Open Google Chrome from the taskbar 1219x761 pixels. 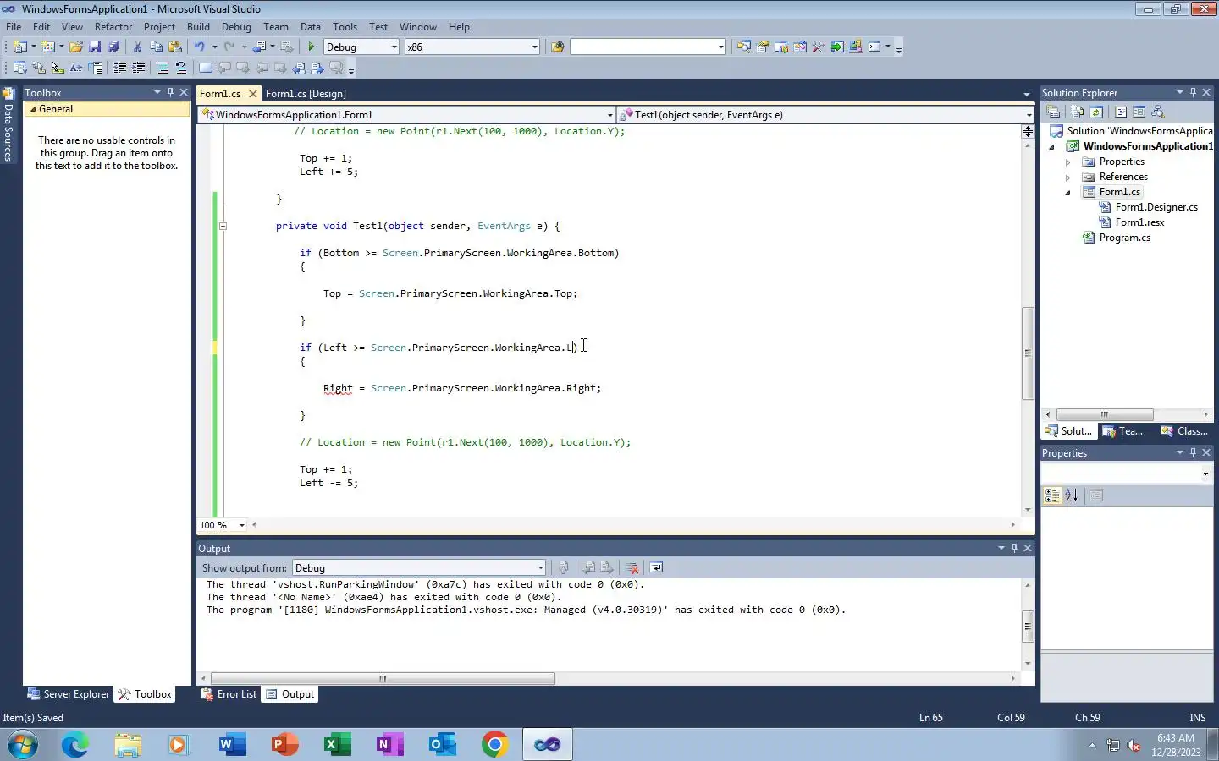click(495, 745)
